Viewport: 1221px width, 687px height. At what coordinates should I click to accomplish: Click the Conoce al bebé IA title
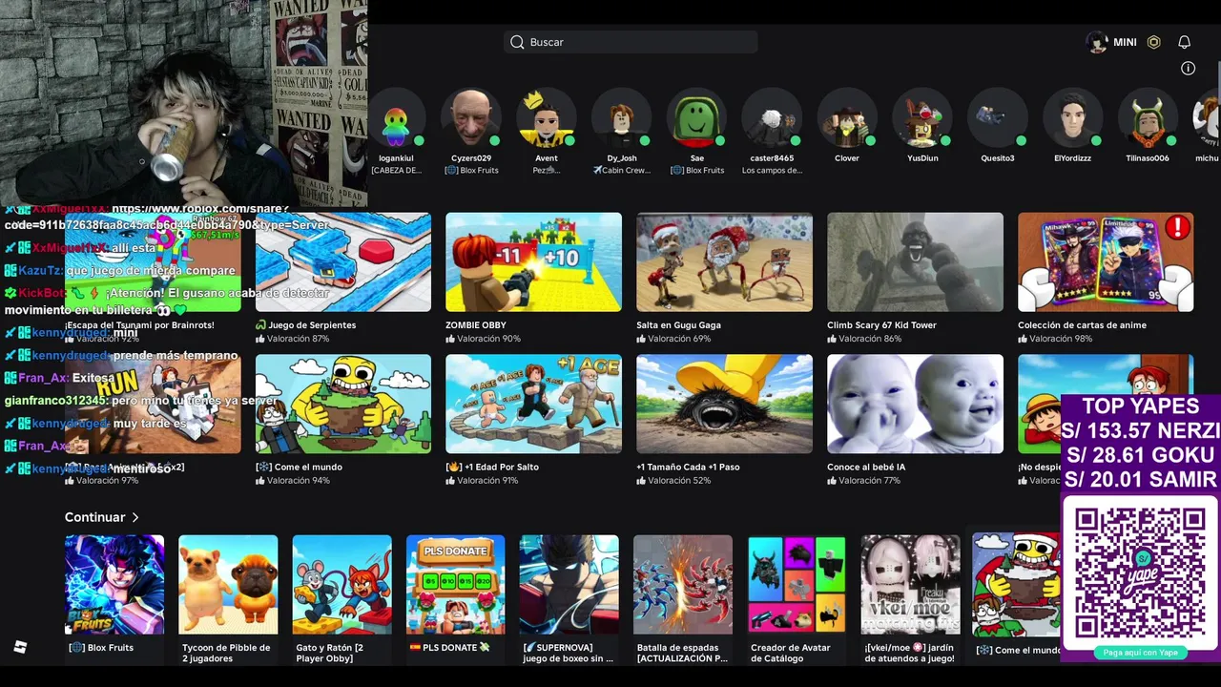(866, 468)
